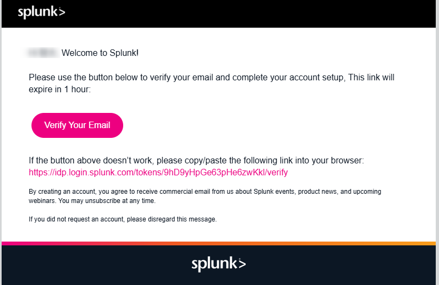Image resolution: width=439 pixels, height=285 pixels.
Task: Click the "By creating an account" disclaimer line
Action: 109,192
